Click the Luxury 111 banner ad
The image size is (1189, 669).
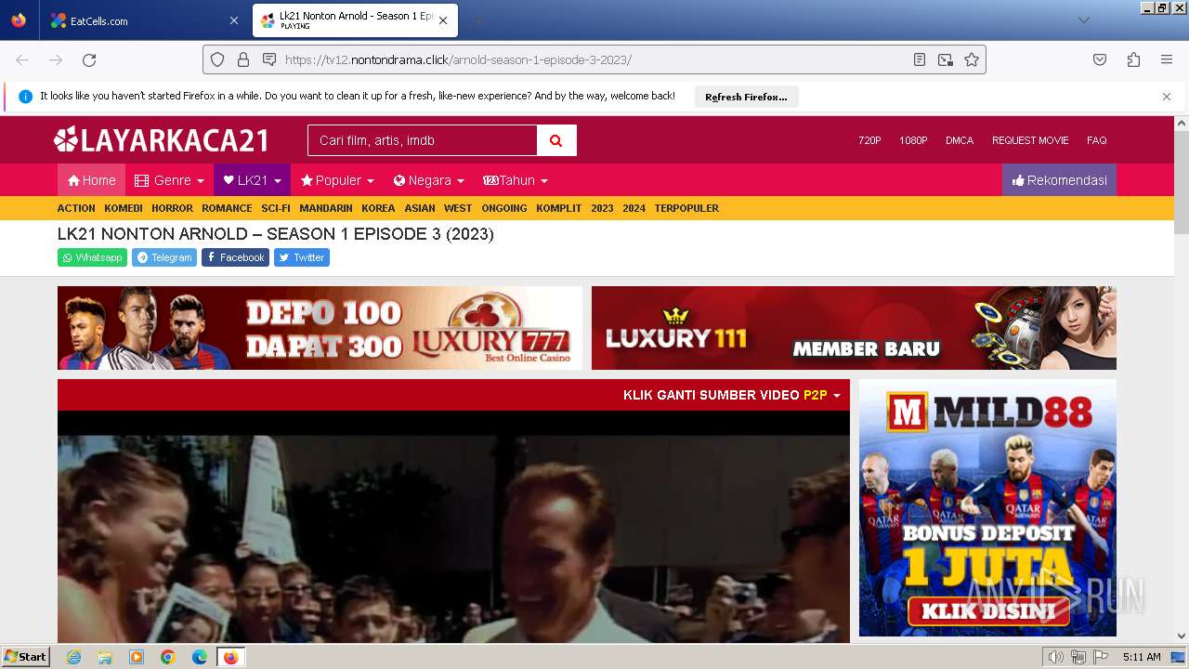click(x=854, y=328)
